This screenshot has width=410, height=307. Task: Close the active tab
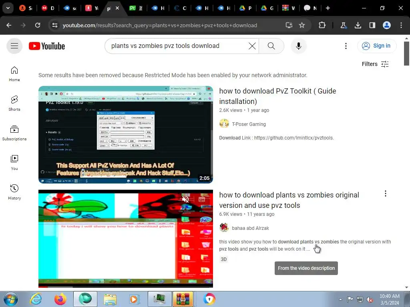click(117, 8)
